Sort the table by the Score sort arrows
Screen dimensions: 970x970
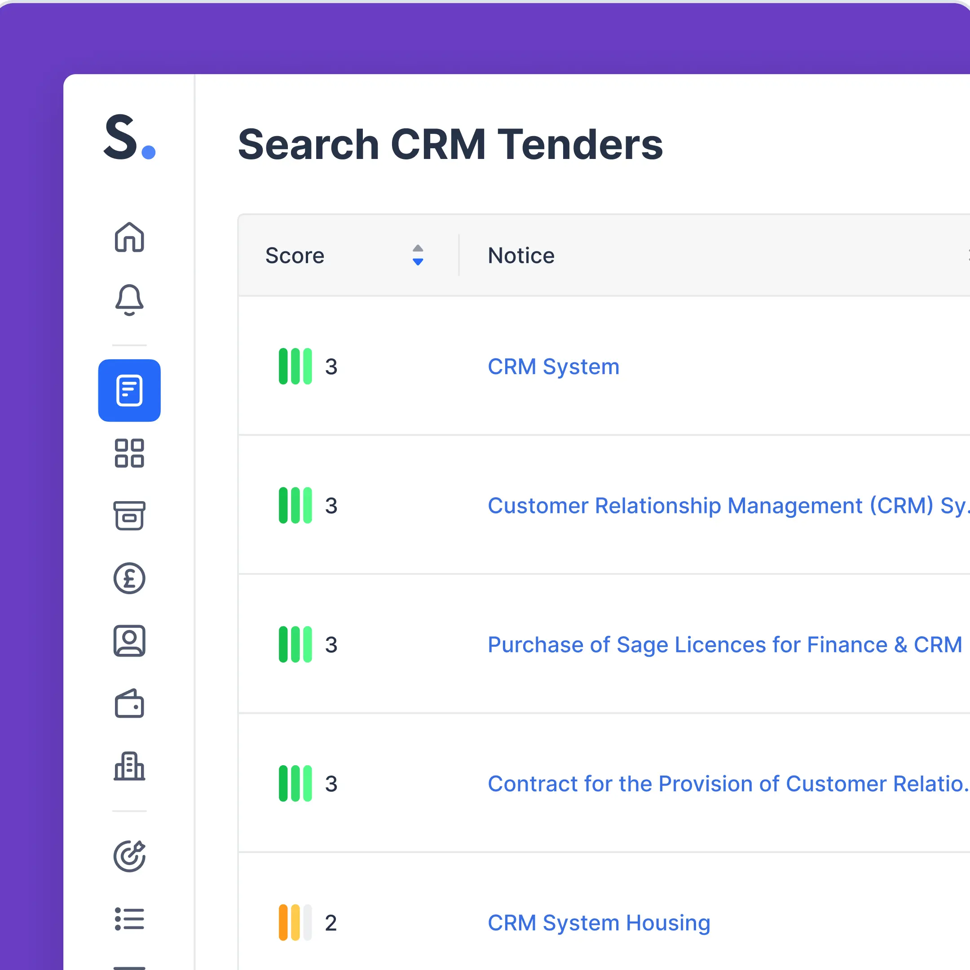coord(418,255)
